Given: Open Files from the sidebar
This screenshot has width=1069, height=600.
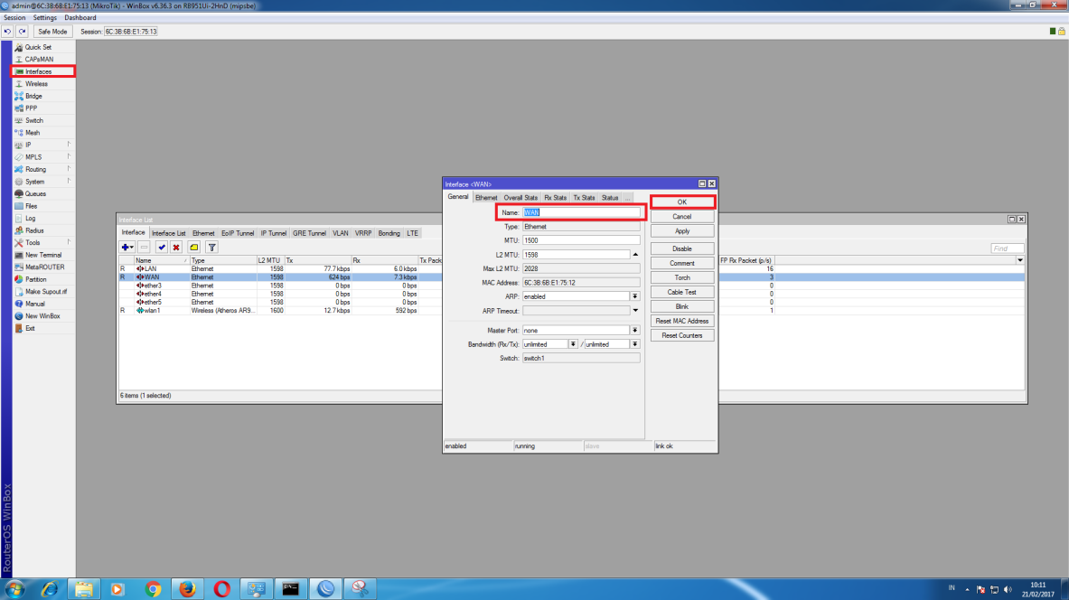Looking at the screenshot, I should pyautogui.click(x=32, y=206).
